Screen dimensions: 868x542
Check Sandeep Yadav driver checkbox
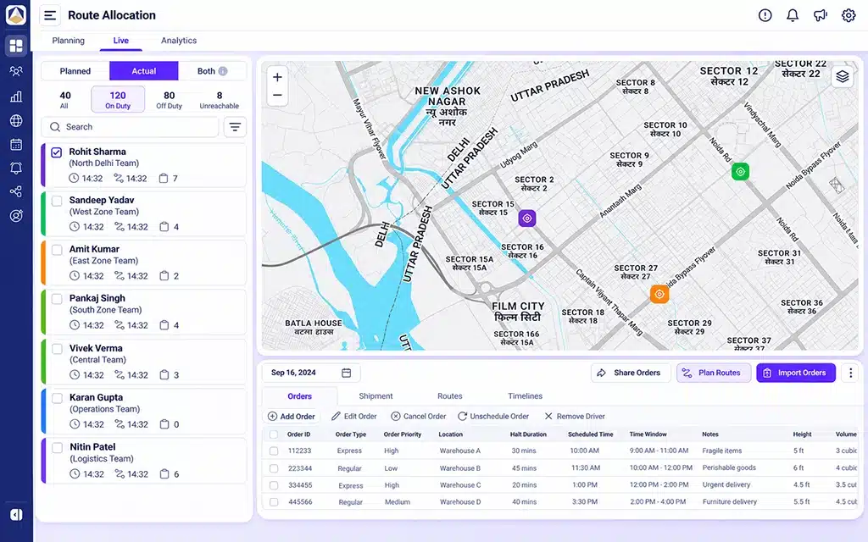pos(57,201)
